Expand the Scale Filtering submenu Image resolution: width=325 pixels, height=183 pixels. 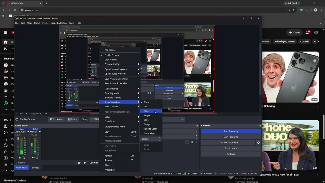[119, 89]
